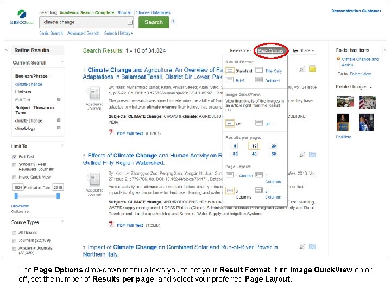Turn Image QuickView Off icon
This screenshot has height=293, width=391.
(259, 123)
